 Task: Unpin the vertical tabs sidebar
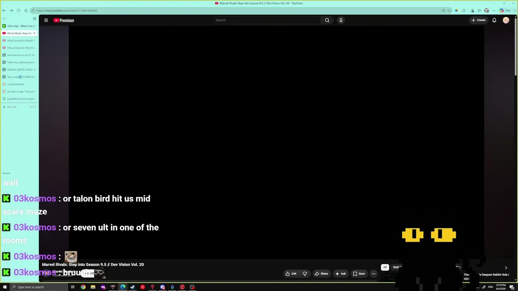[x=34, y=19]
